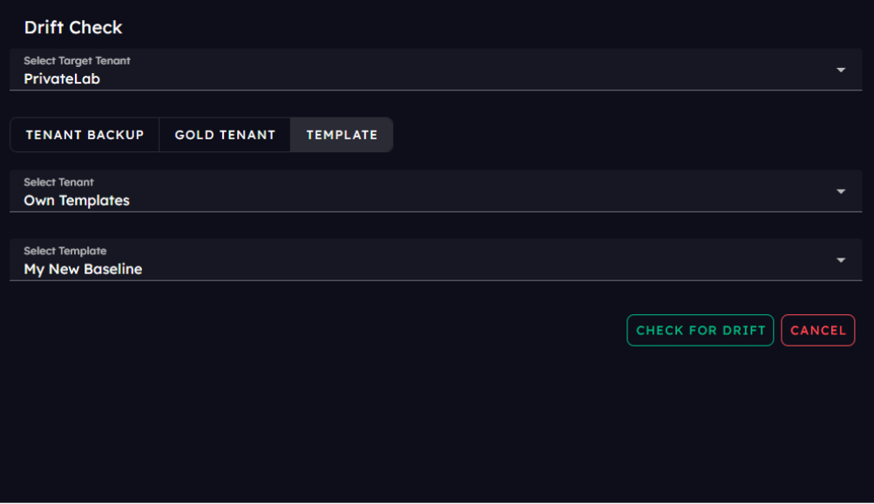Select the Gold Tenant option
Image resolution: width=874 pixels, height=504 pixels.
[225, 135]
